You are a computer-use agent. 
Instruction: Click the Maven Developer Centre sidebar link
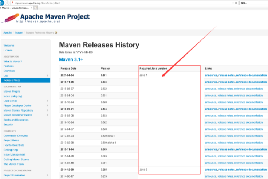point(18,115)
